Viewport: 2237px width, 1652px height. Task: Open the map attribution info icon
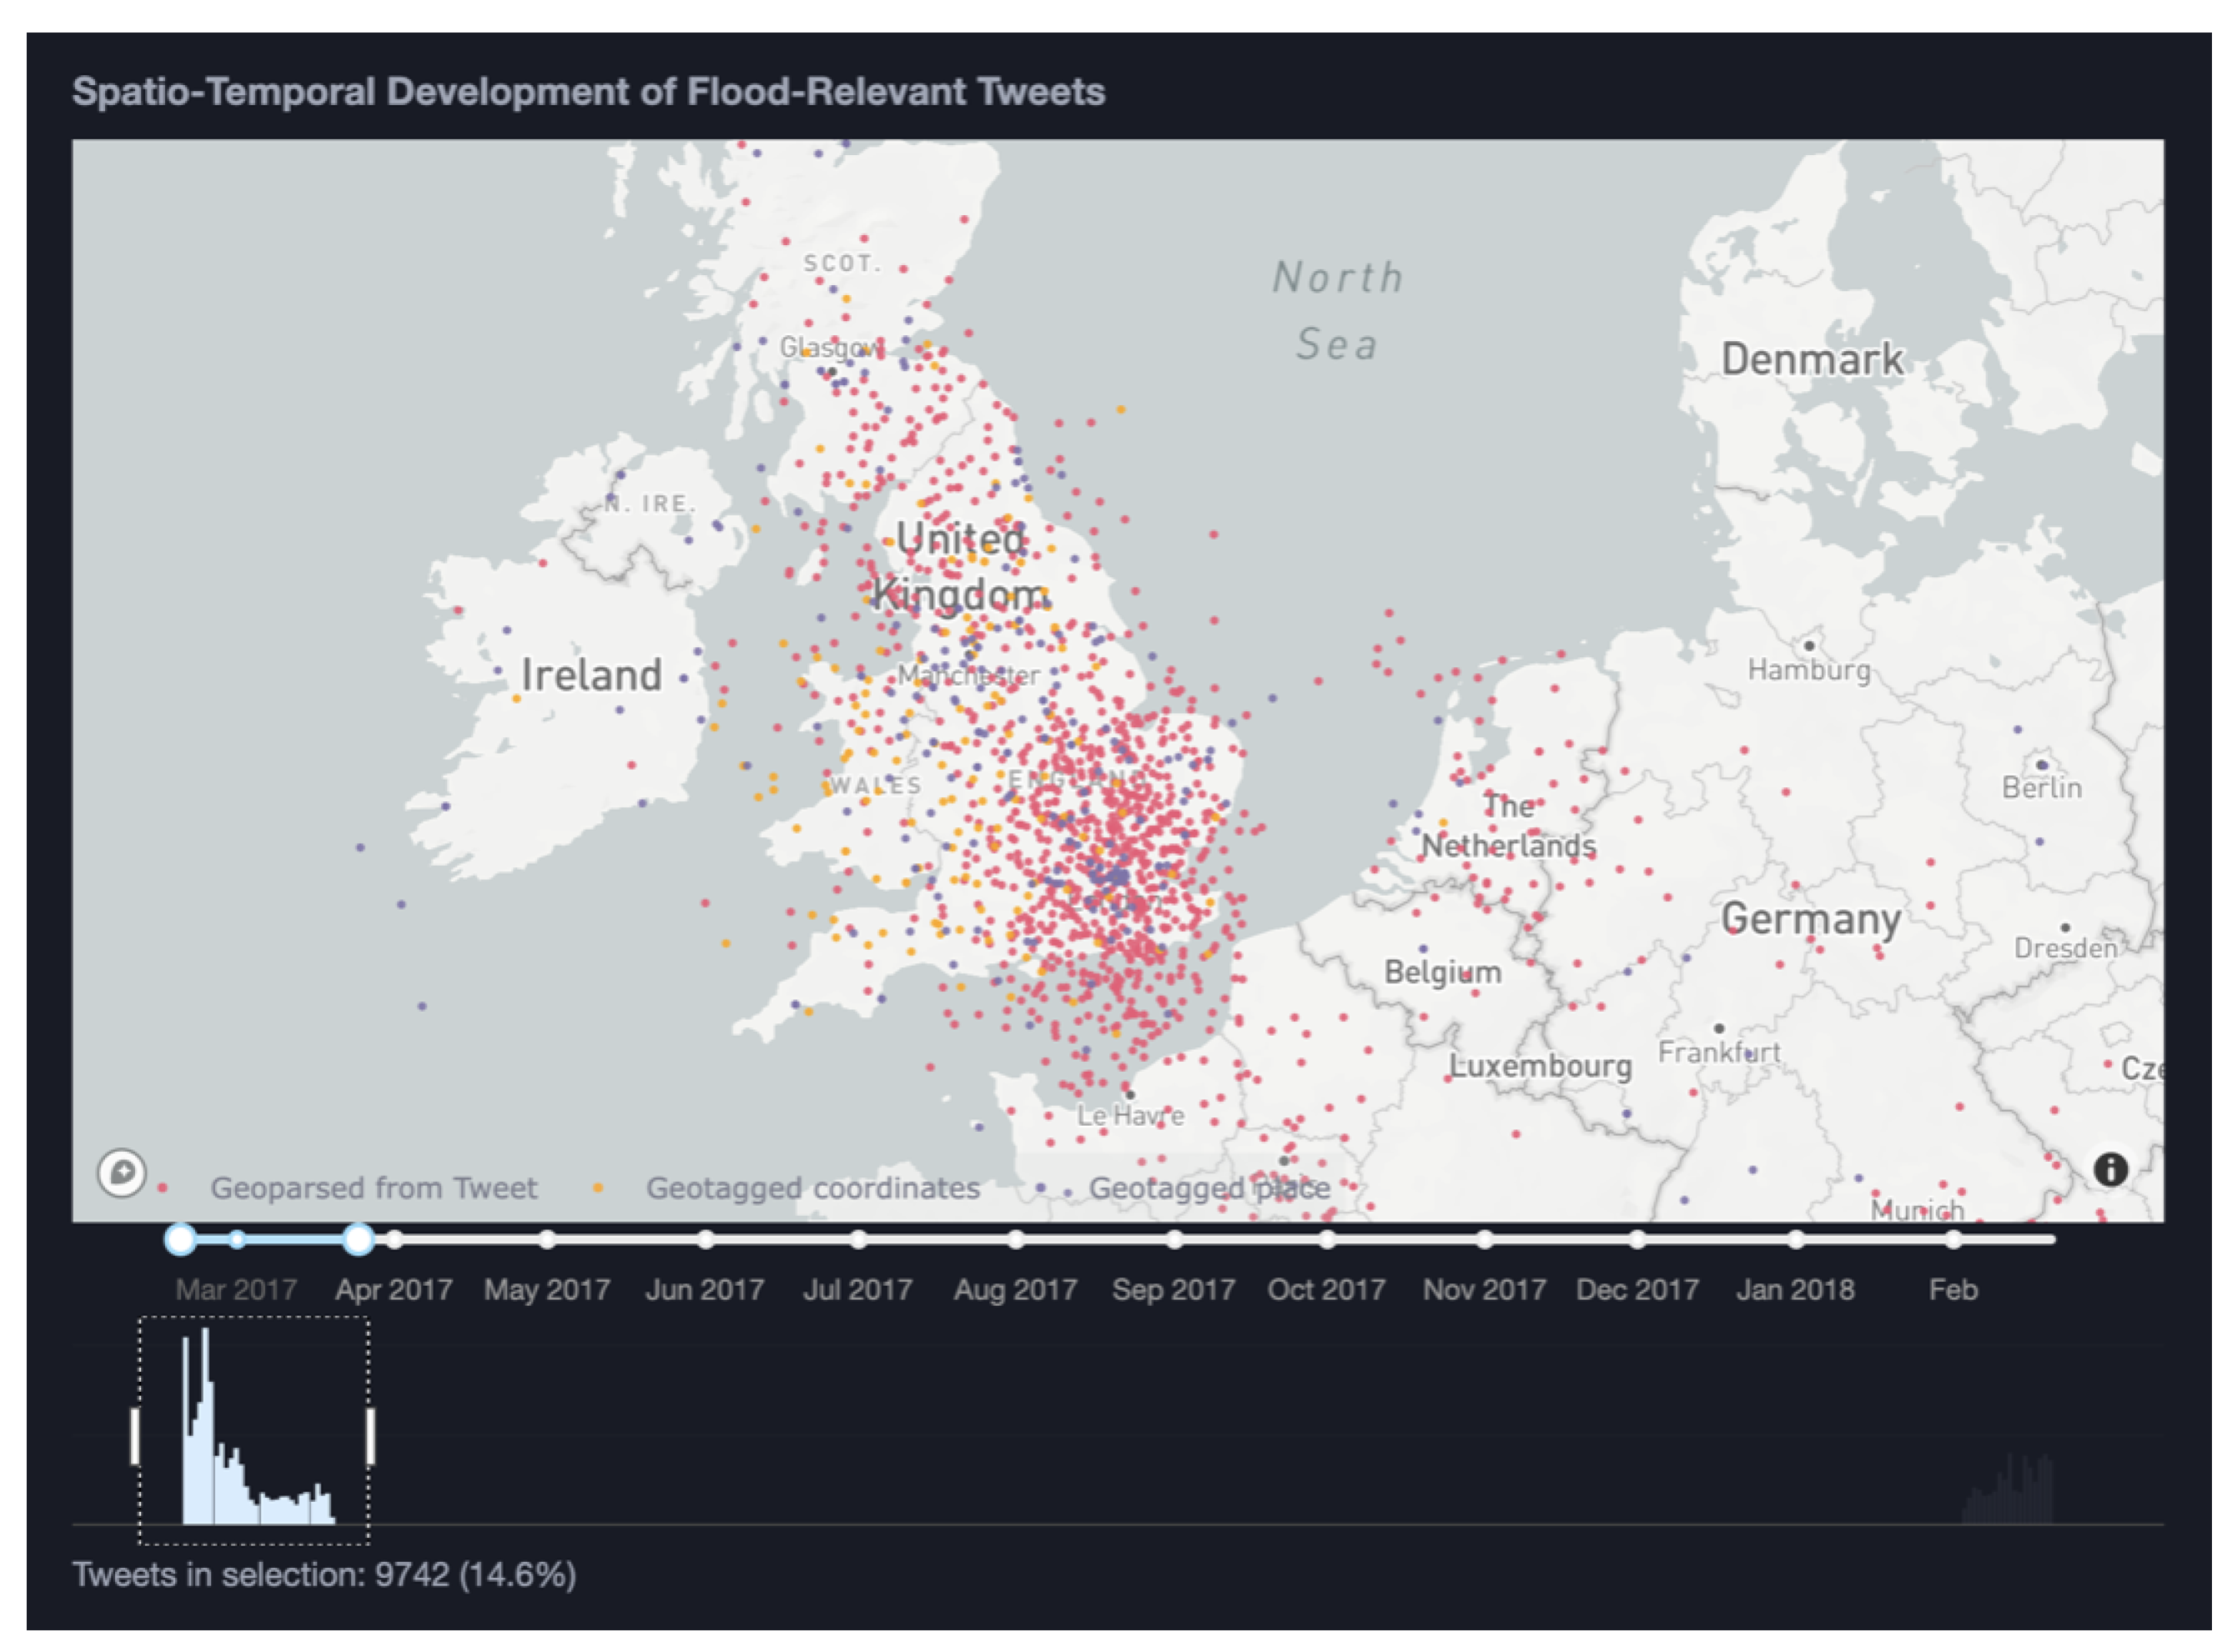click(2110, 1169)
